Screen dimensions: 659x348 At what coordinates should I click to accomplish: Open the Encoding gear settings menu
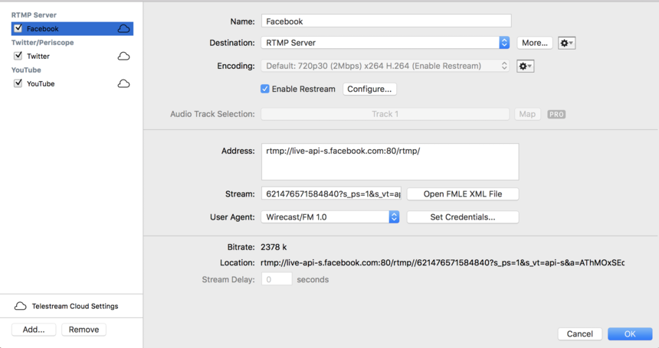tap(526, 66)
